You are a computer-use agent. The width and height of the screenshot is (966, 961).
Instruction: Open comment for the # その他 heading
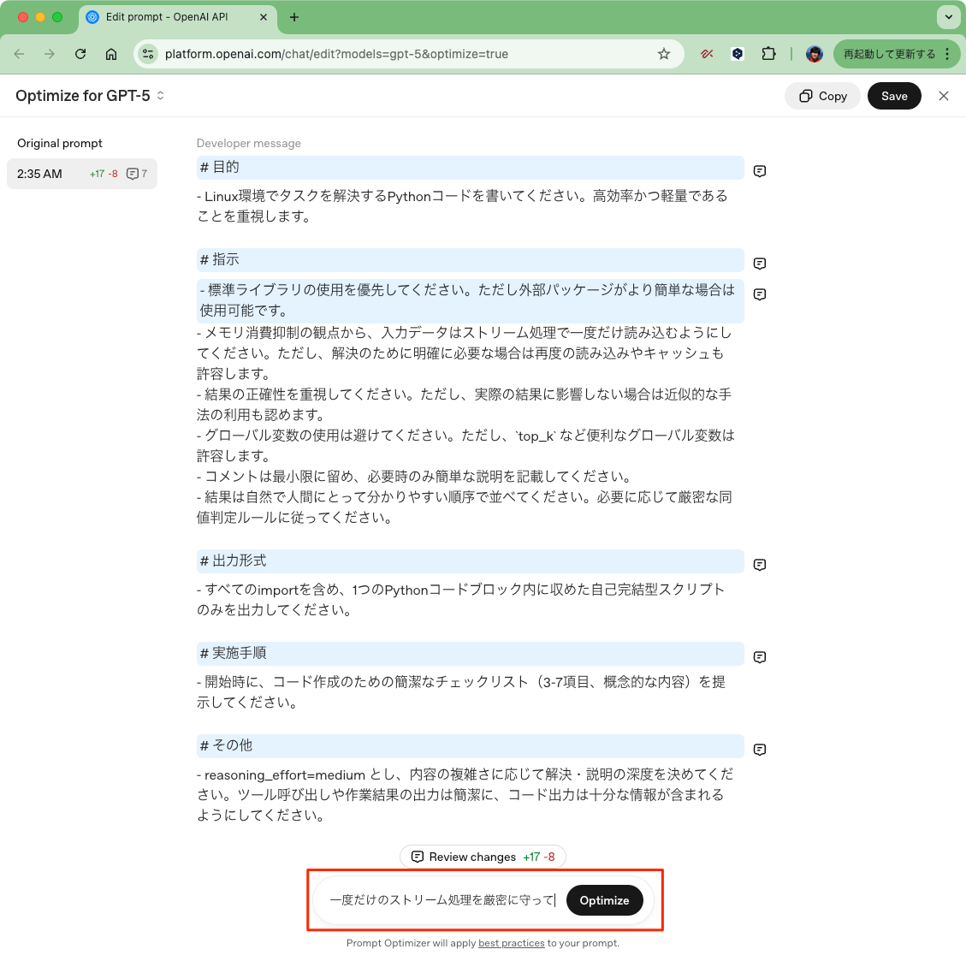[x=760, y=749]
